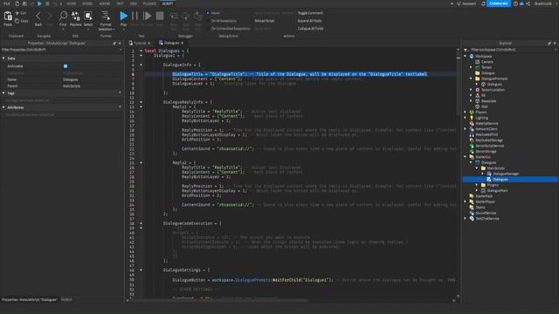Collapse the Data properties section
Viewport: 559px width, 314px height.
click(x=3, y=58)
